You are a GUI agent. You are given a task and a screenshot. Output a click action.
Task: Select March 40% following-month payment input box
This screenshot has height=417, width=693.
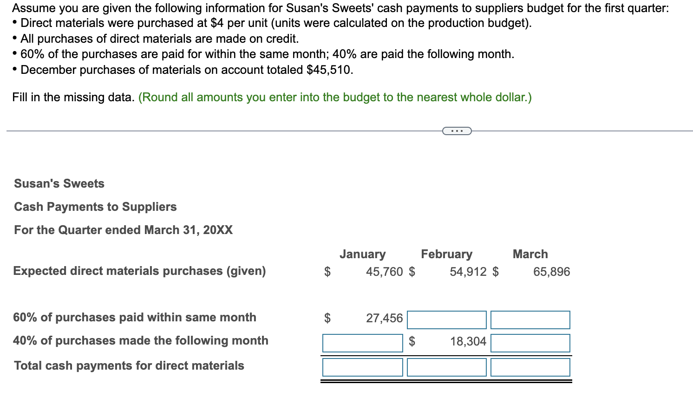tap(530, 343)
